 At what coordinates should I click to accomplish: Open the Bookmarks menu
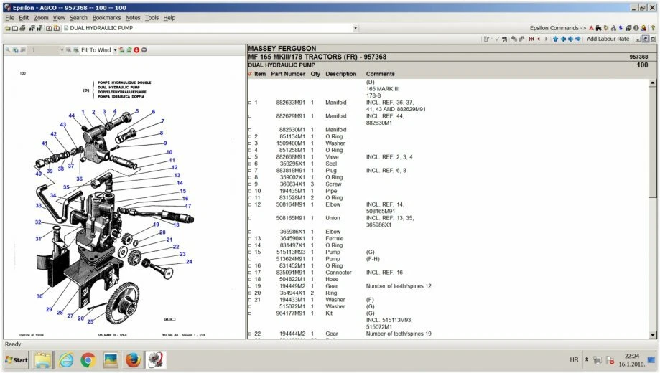pos(106,18)
